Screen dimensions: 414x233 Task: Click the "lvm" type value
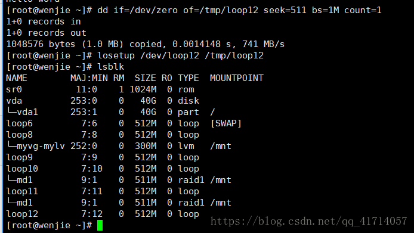click(186, 146)
